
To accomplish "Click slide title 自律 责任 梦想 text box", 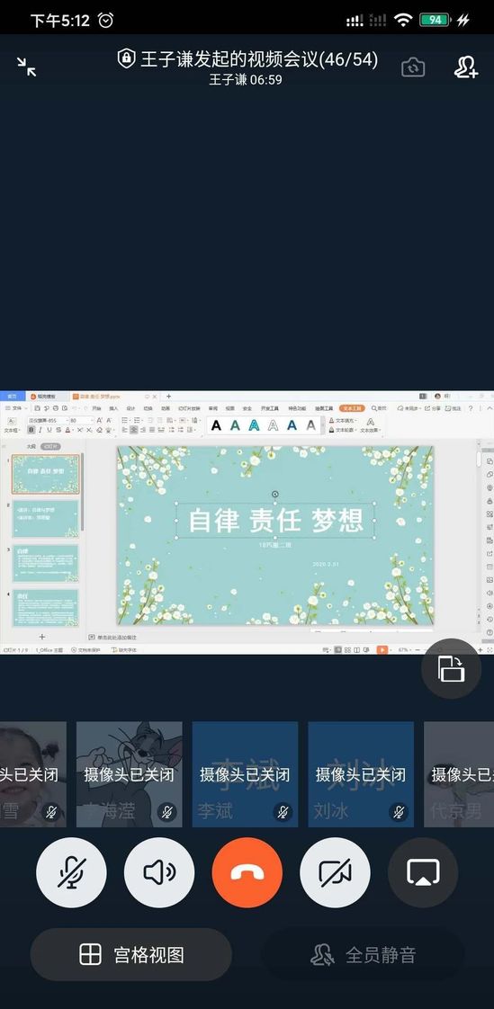I will coord(275,520).
